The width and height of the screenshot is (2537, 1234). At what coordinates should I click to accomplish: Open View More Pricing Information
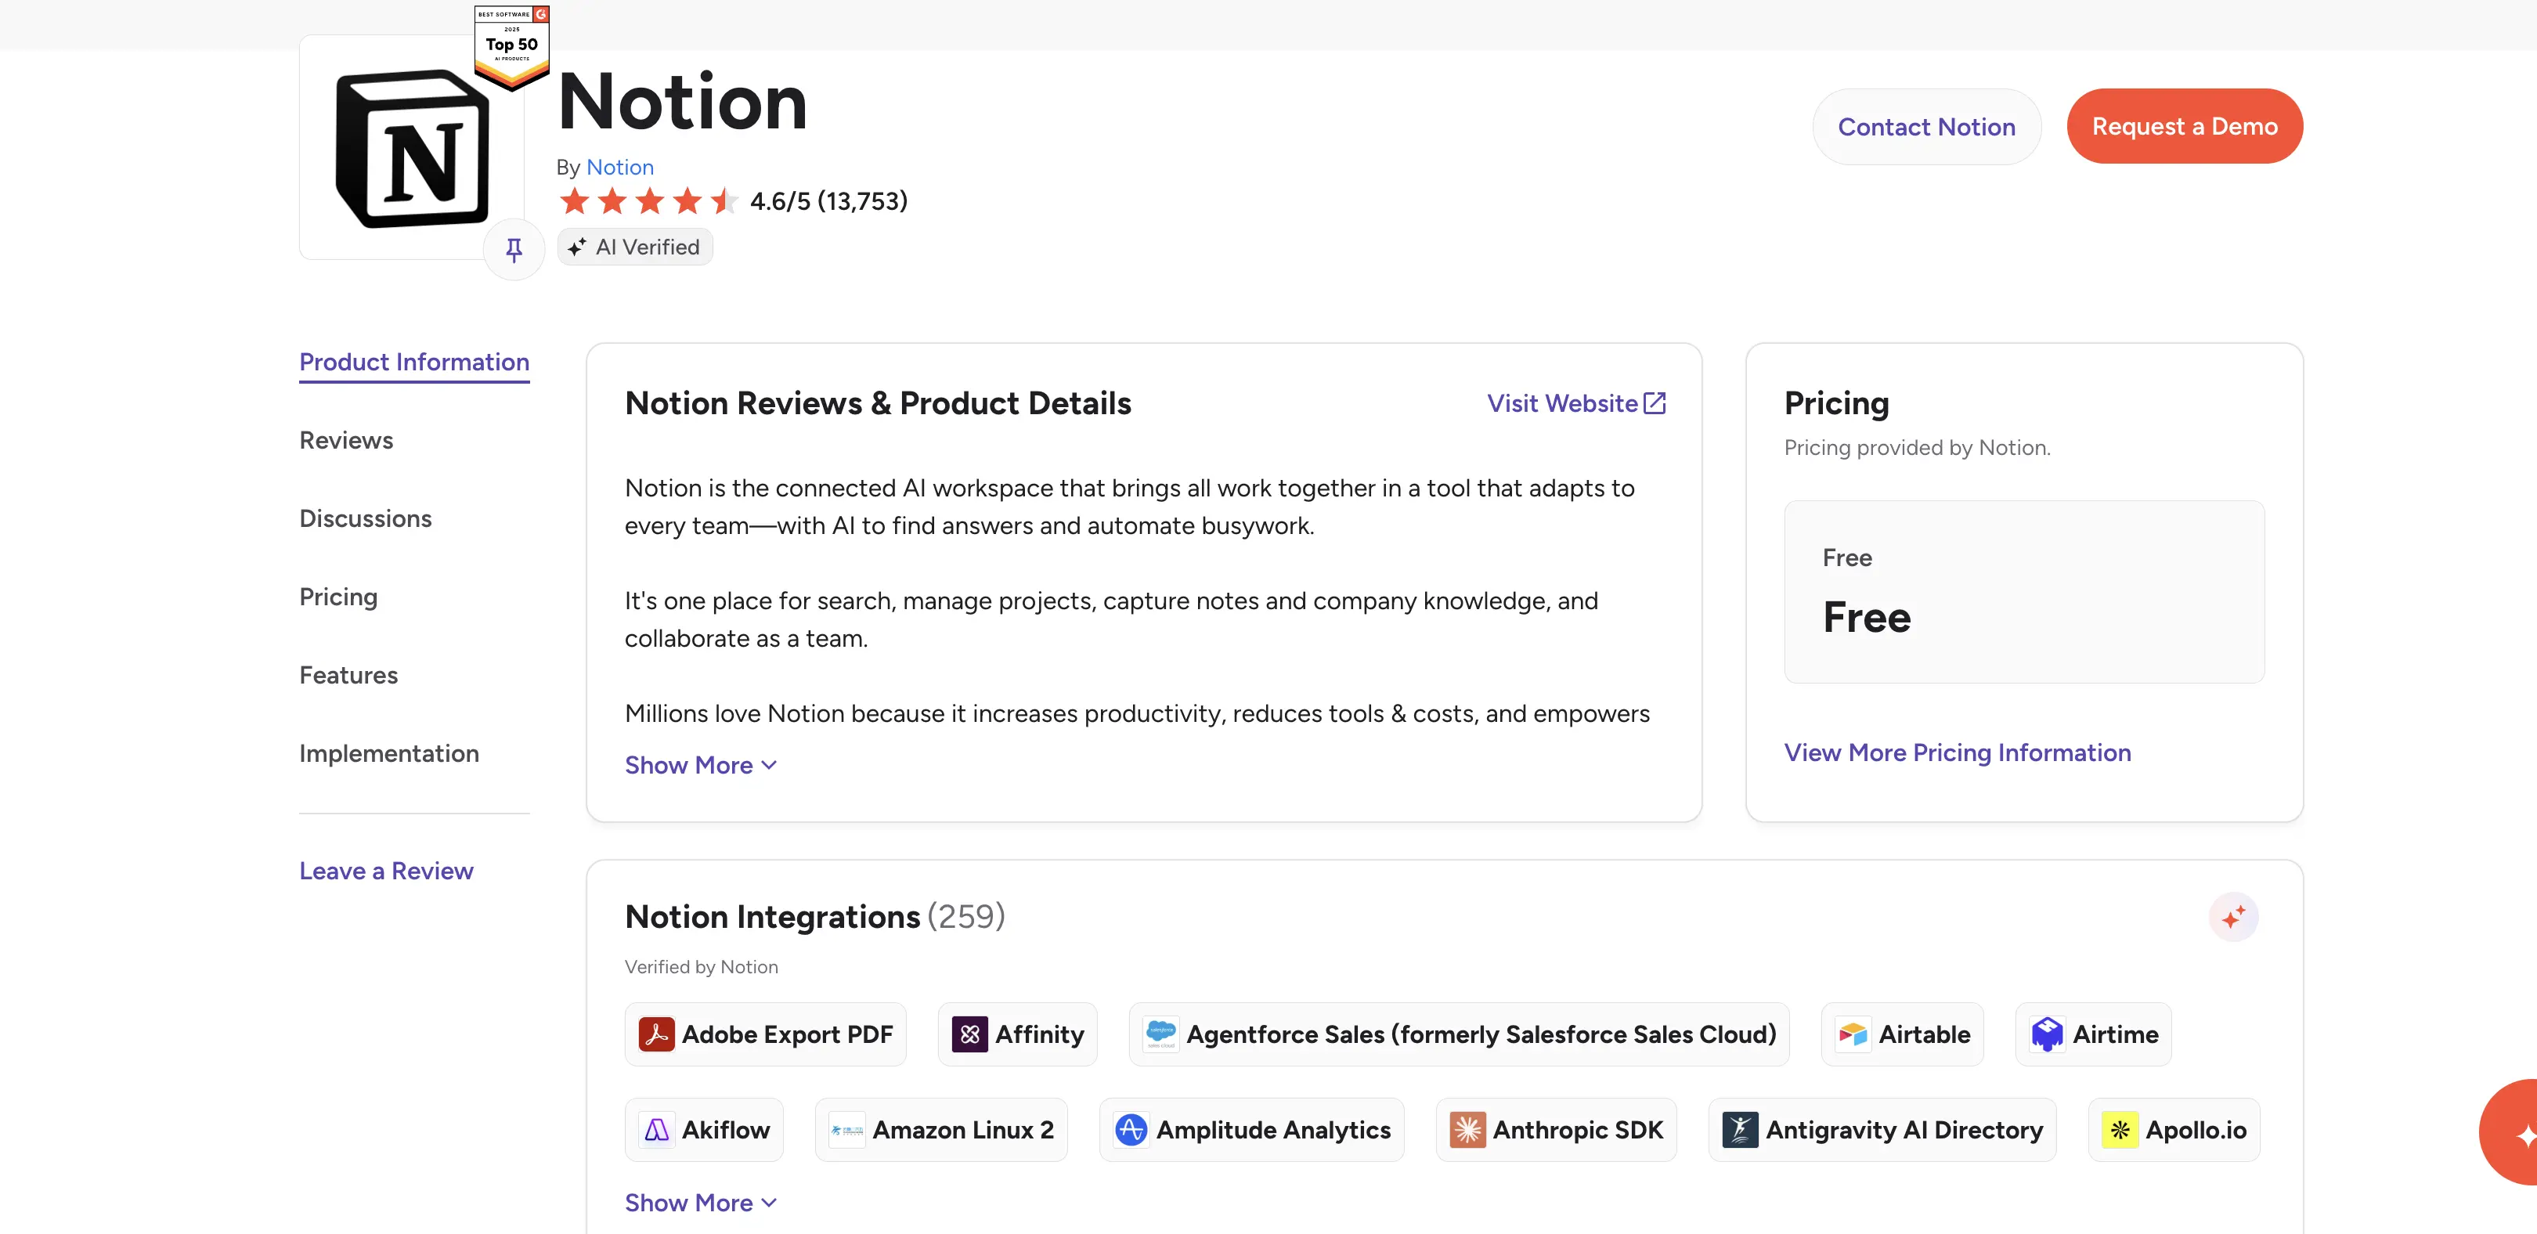[1958, 752]
